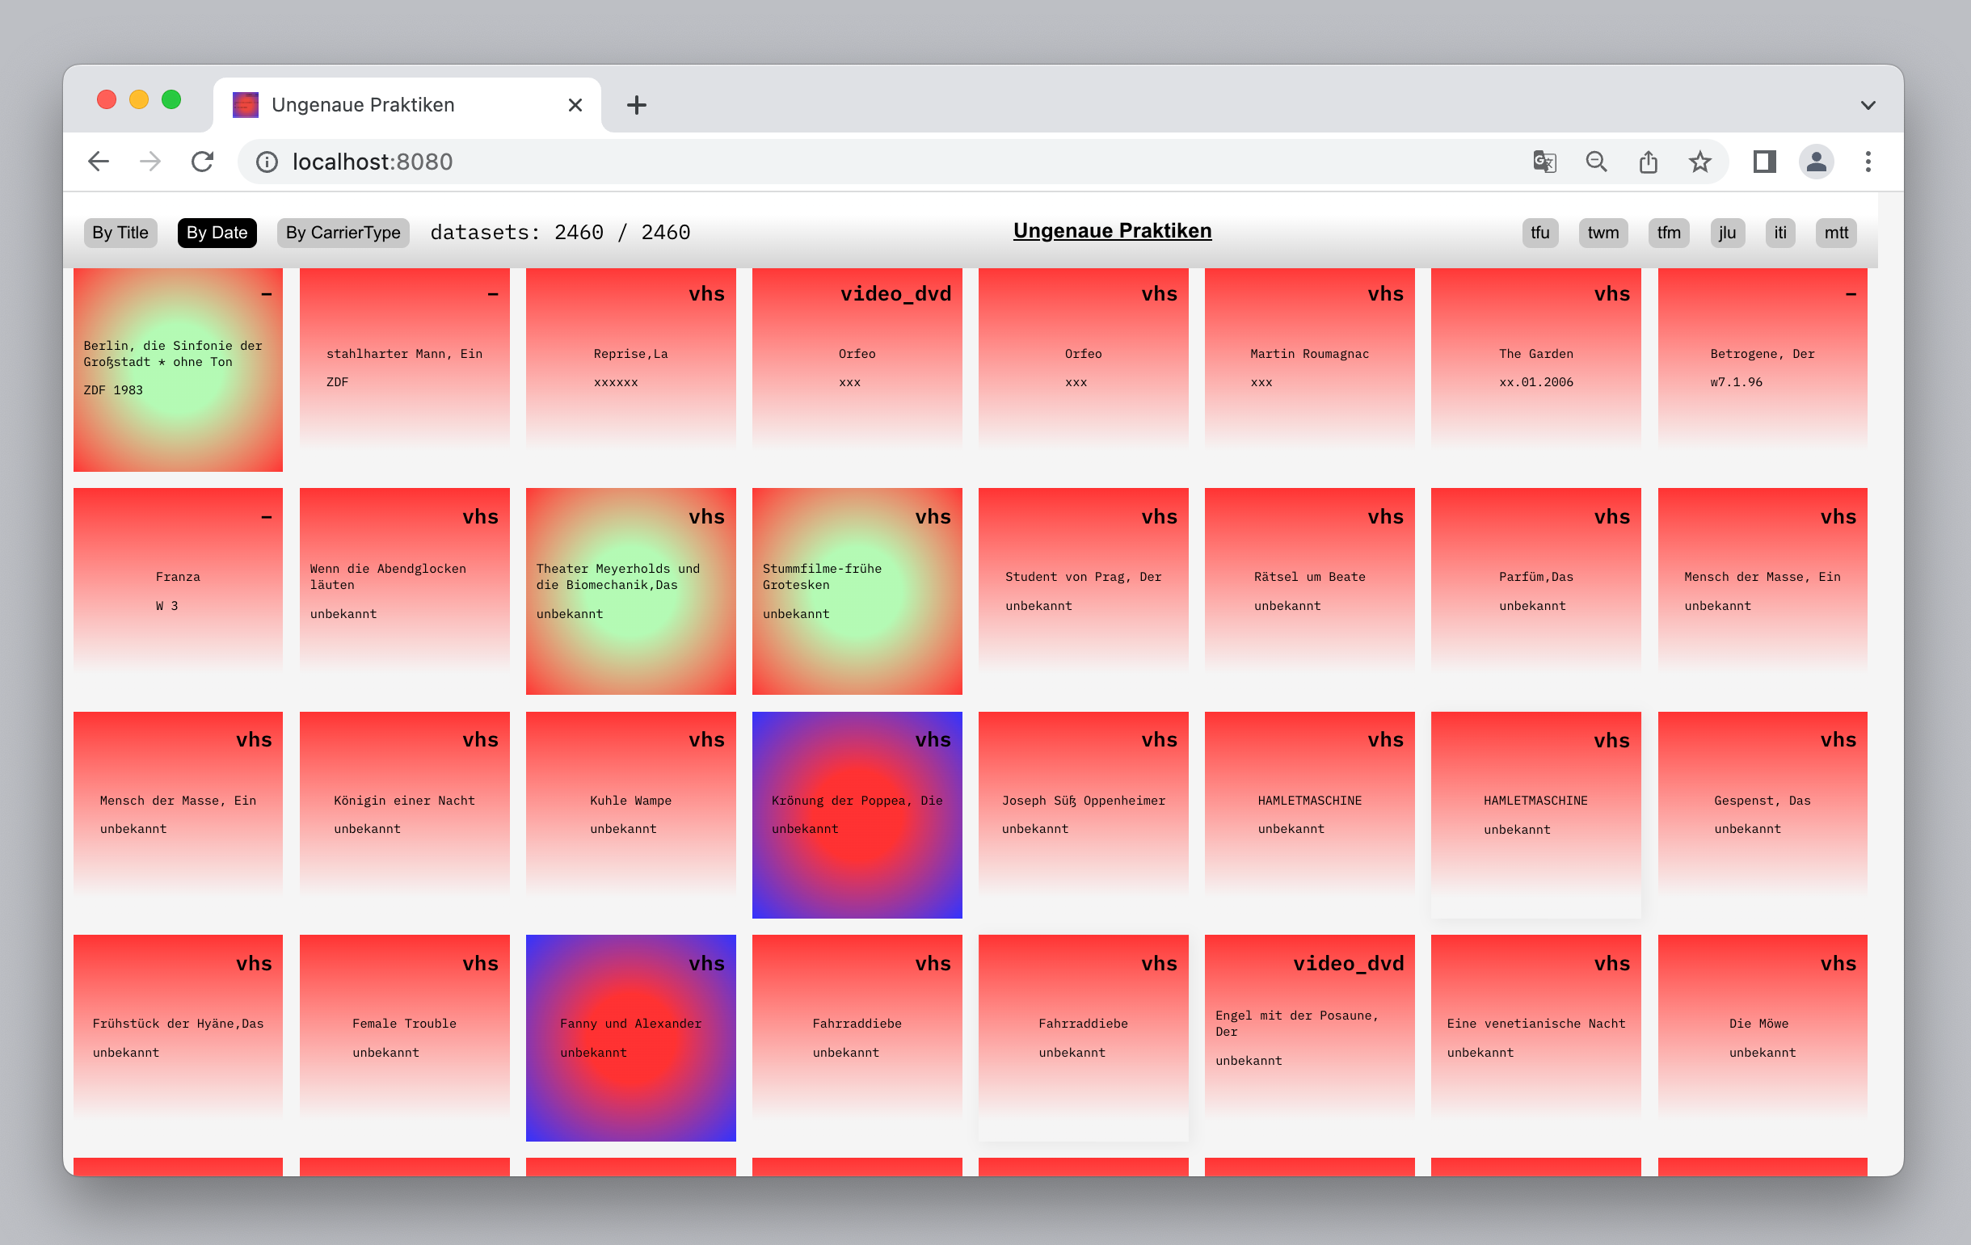The width and height of the screenshot is (1971, 1245).
Task: View site information icon
Action: click(267, 162)
